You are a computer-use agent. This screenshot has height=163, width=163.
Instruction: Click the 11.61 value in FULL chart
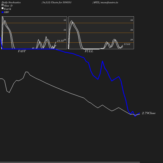point(127,44)
